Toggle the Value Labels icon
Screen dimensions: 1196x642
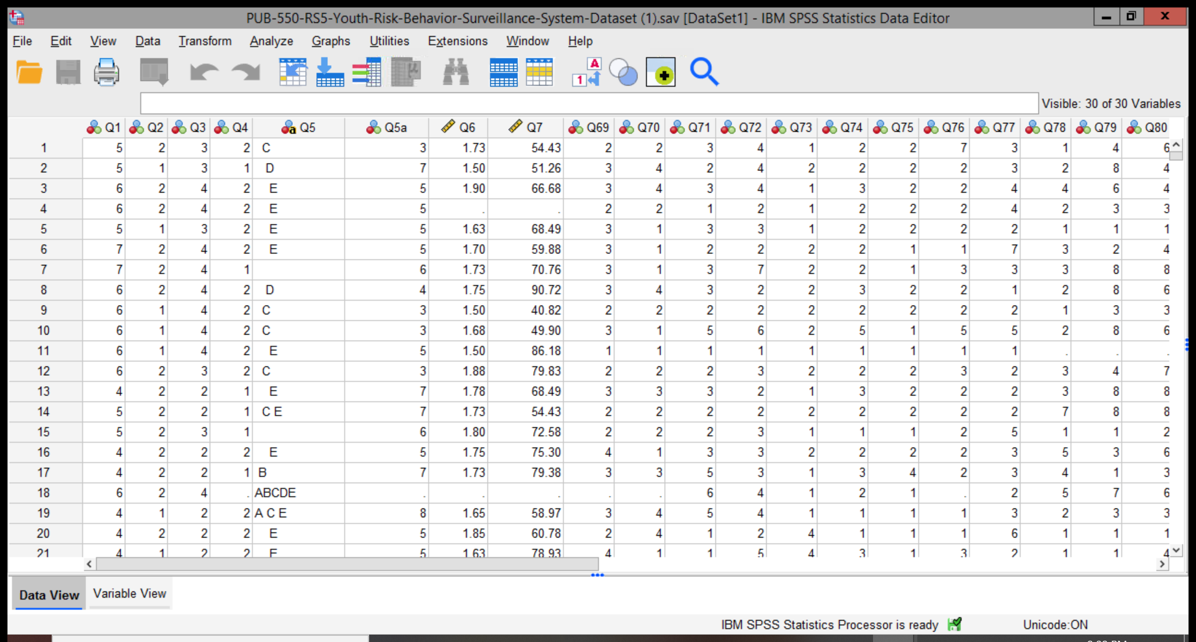point(586,73)
